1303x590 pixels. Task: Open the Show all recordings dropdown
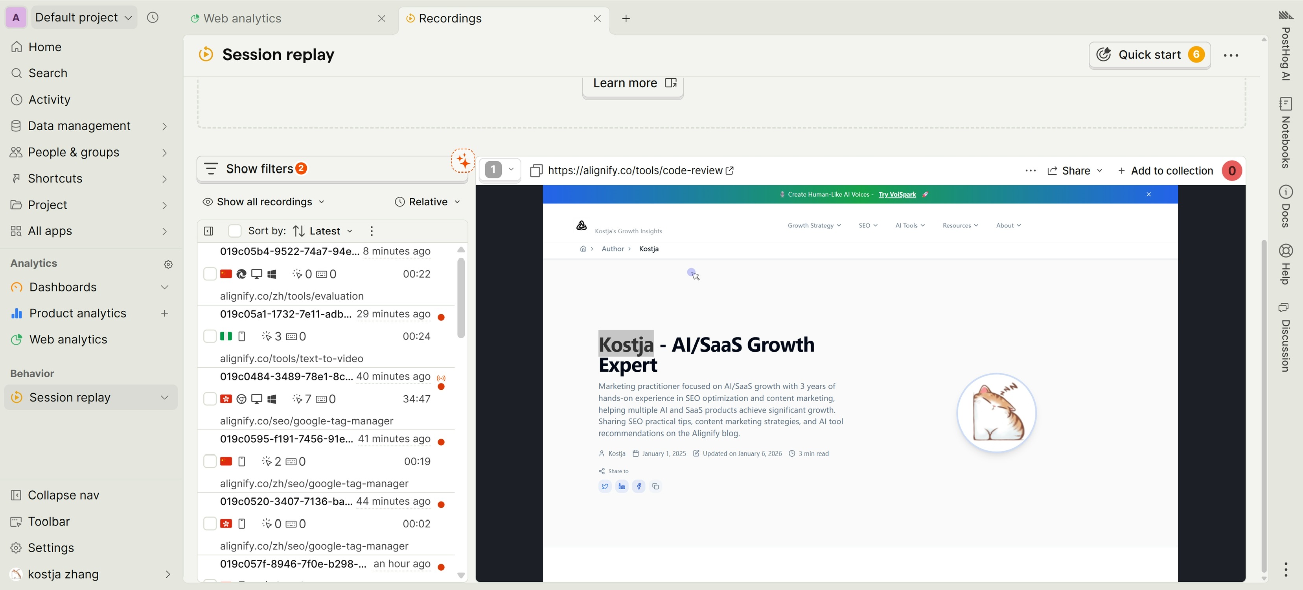[263, 202]
